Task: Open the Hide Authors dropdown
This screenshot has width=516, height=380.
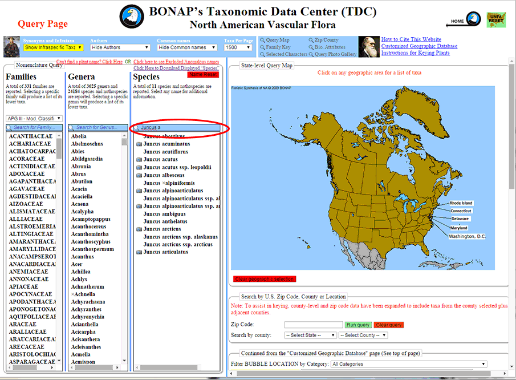Action: point(120,47)
